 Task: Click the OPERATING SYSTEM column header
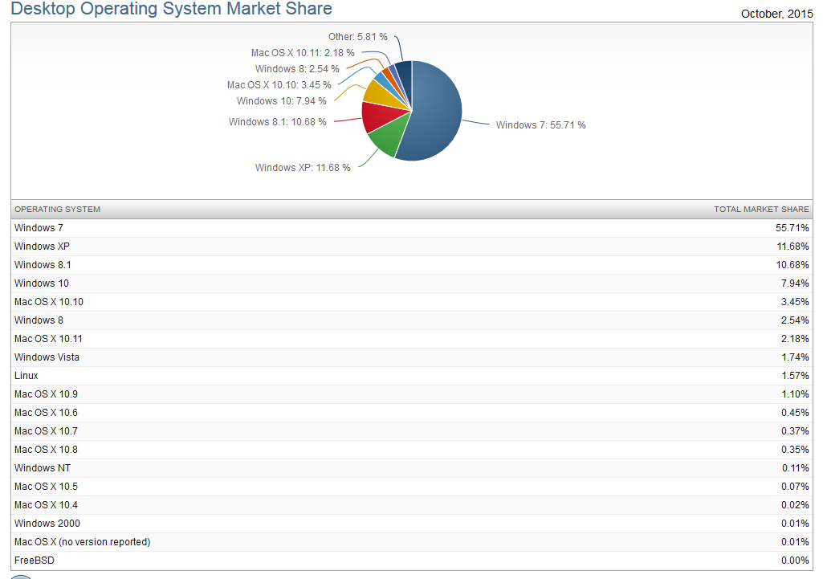[57, 209]
